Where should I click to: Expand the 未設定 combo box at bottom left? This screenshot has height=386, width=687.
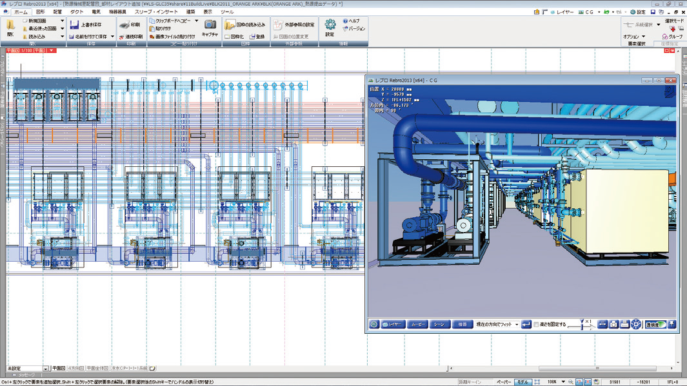click(45, 369)
